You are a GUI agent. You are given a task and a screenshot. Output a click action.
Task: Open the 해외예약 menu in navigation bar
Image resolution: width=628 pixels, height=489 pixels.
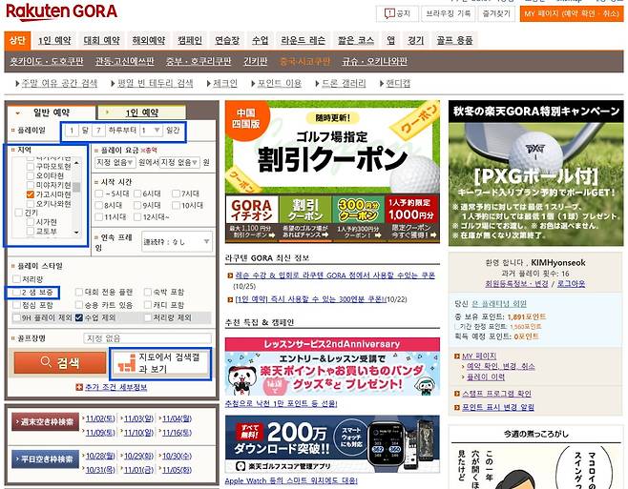[147, 41]
